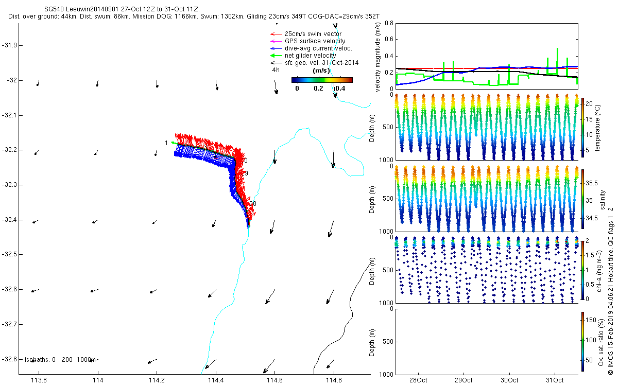Click the latitude tick label '-32.7'

coord(9,324)
